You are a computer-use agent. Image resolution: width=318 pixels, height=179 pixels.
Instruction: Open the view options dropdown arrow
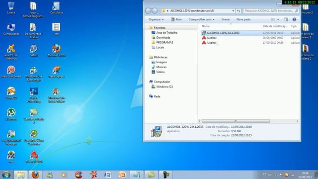click(x=278, y=19)
